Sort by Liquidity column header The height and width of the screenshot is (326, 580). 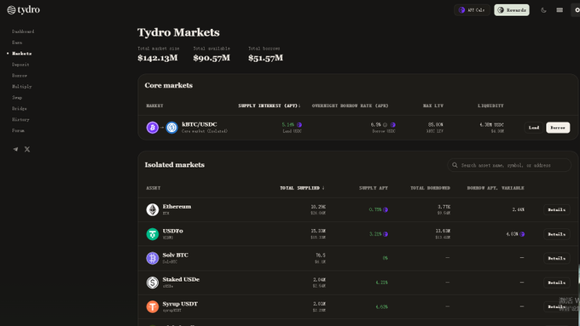click(x=490, y=106)
